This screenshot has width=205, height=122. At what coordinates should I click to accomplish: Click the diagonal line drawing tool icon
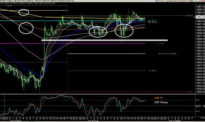pyautogui.click(x=178, y=1)
